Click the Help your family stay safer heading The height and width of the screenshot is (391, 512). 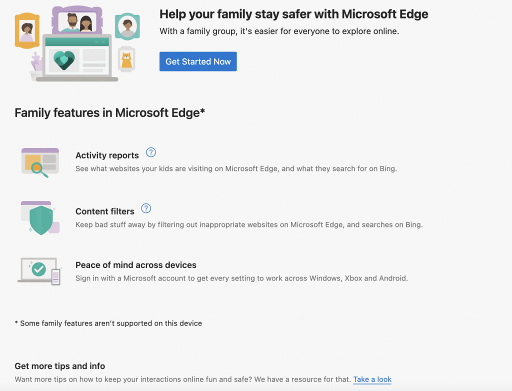(294, 14)
